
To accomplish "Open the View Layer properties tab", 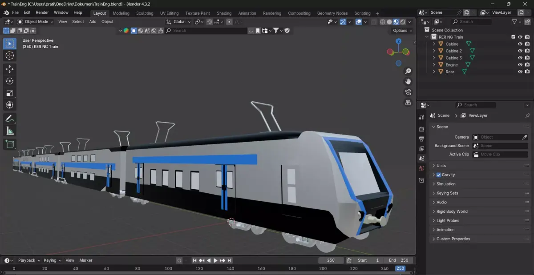I will pyautogui.click(x=421, y=148).
